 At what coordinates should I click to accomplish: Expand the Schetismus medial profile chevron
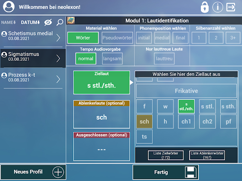click(58, 38)
